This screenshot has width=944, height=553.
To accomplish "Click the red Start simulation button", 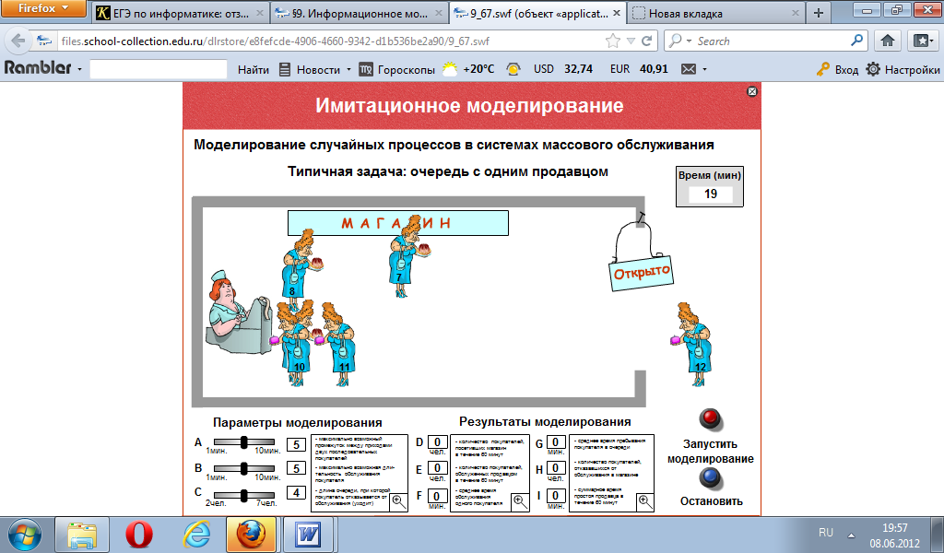I will [711, 418].
